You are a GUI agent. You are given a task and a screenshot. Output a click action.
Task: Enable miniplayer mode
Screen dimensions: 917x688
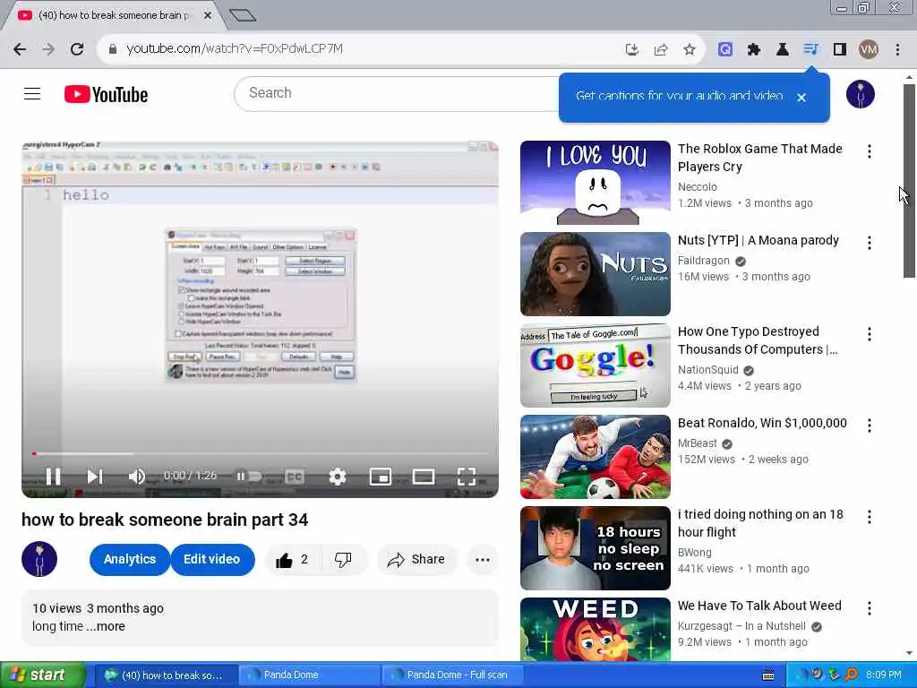click(380, 477)
